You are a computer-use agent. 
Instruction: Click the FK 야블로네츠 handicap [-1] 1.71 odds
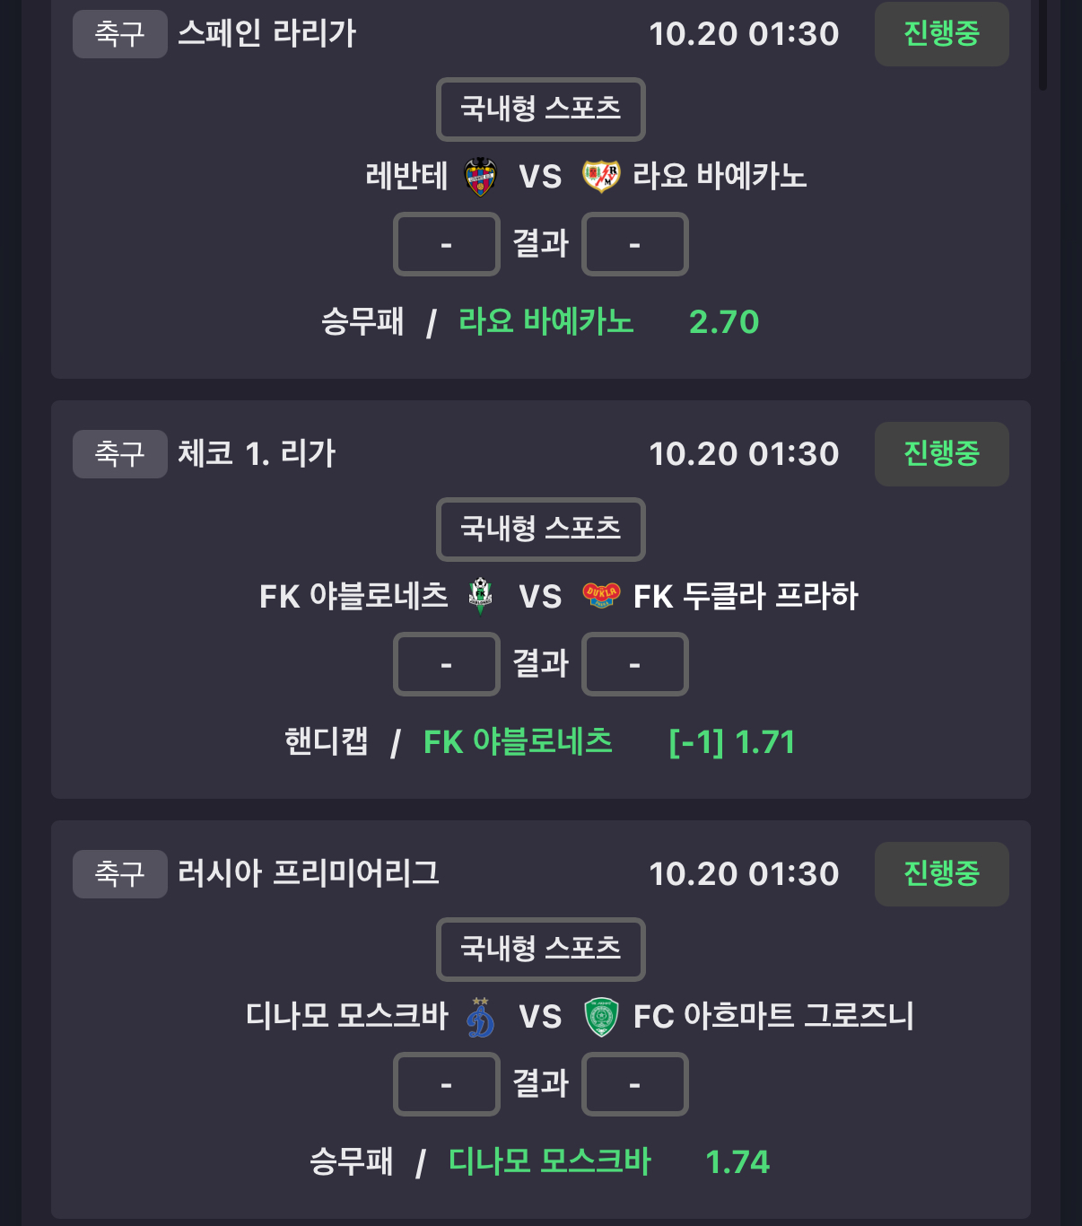click(x=731, y=742)
